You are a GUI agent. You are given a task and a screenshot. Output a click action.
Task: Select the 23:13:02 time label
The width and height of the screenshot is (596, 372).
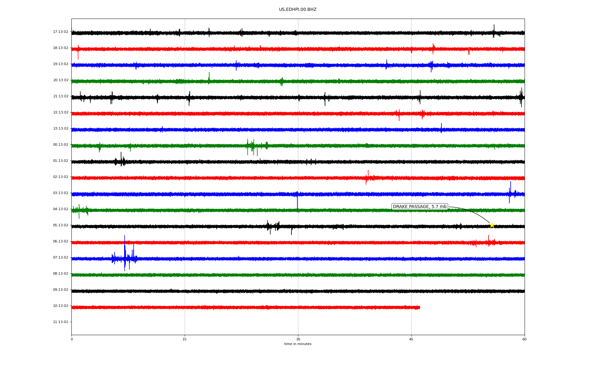61,128
